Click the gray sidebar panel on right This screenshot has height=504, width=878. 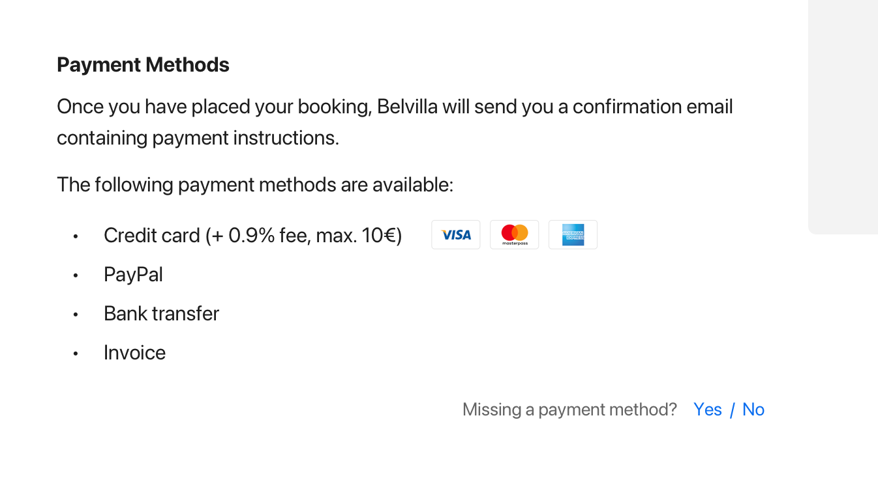pyautogui.click(x=843, y=117)
